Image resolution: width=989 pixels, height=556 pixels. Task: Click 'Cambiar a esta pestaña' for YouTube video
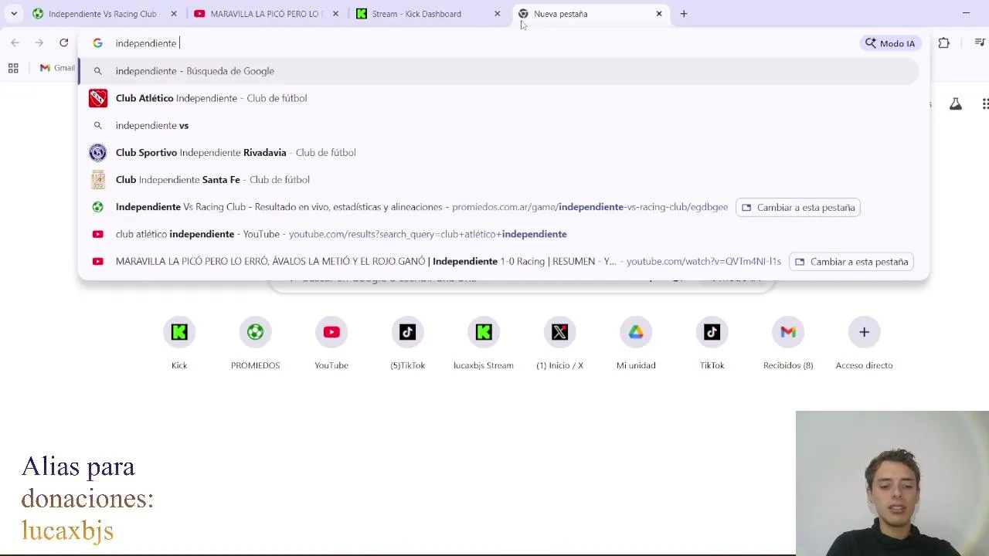point(851,262)
